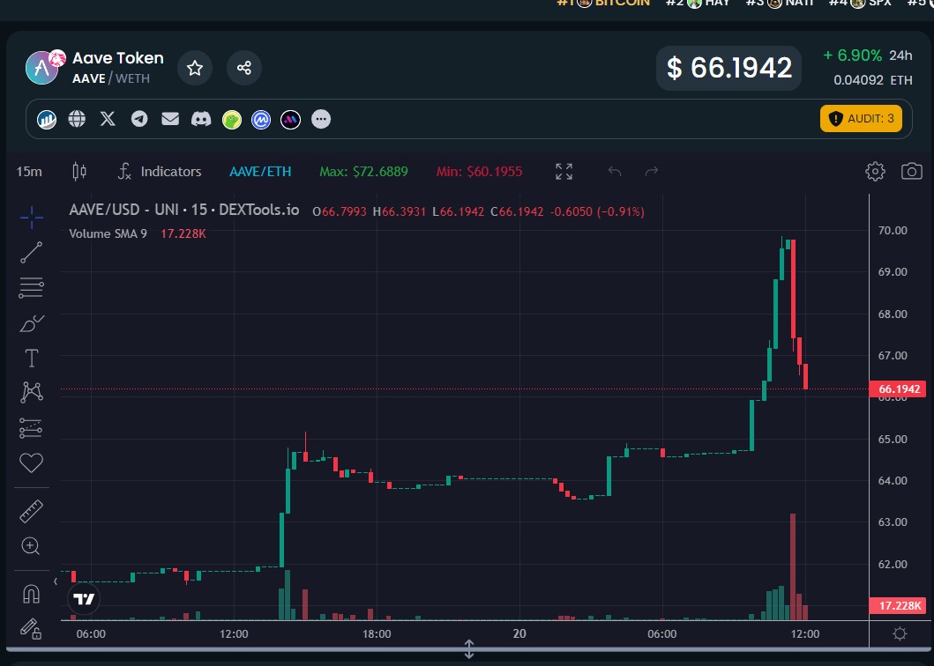Toggle magnet mode for drawings
This screenshot has height=666, width=934.
pyautogui.click(x=31, y=594)
